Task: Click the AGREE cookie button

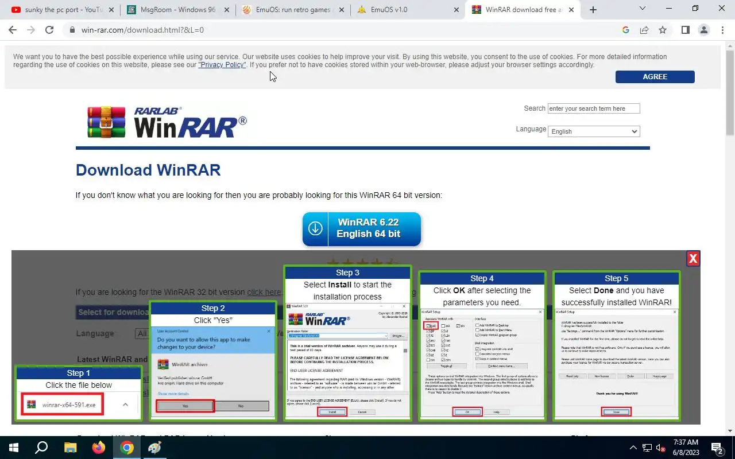Action: tap(655, 77)
